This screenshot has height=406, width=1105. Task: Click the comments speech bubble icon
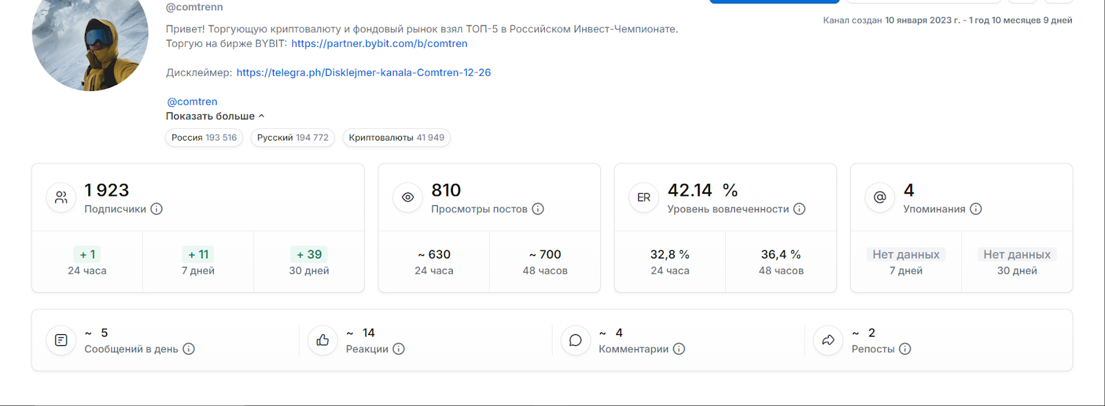click(x=575, y=341)
